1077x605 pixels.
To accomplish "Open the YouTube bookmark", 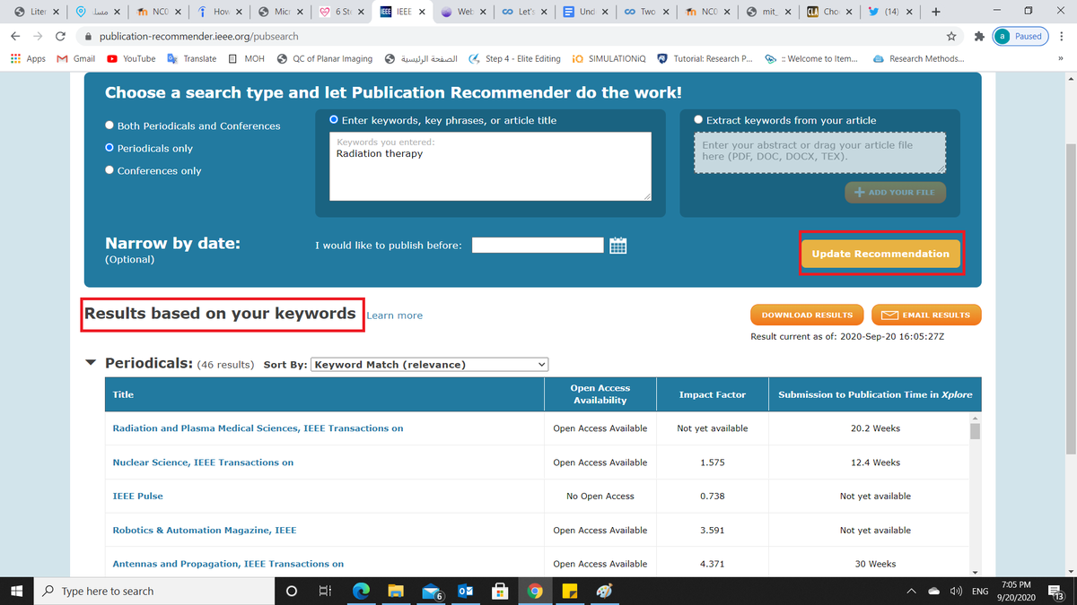I will (131, 58).
